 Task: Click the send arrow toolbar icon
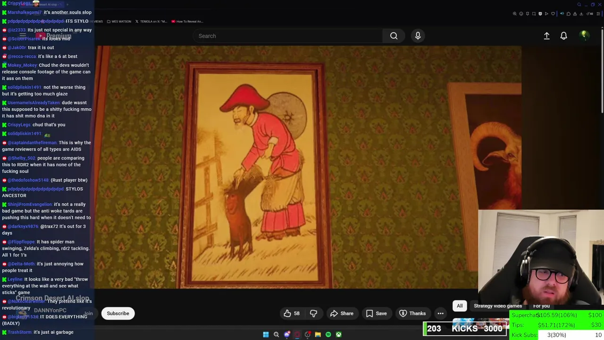pos(546,14)
